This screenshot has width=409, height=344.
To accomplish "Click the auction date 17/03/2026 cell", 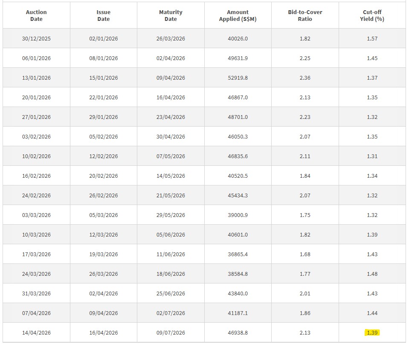I will 36,254.
